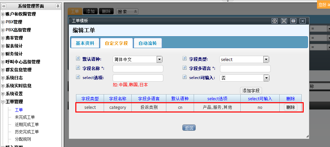Click the help icon beside select可输入
Viewport: 330px width, 147px height.
[x=185, y=77]
